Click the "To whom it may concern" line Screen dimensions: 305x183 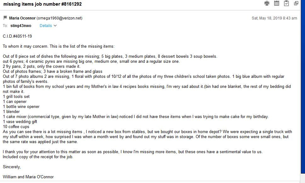point(59,46)
